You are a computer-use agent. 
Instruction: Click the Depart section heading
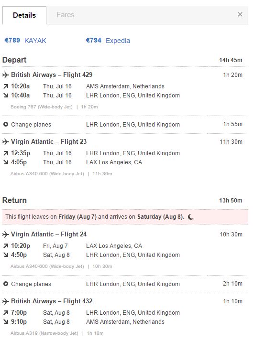point(14,60)
